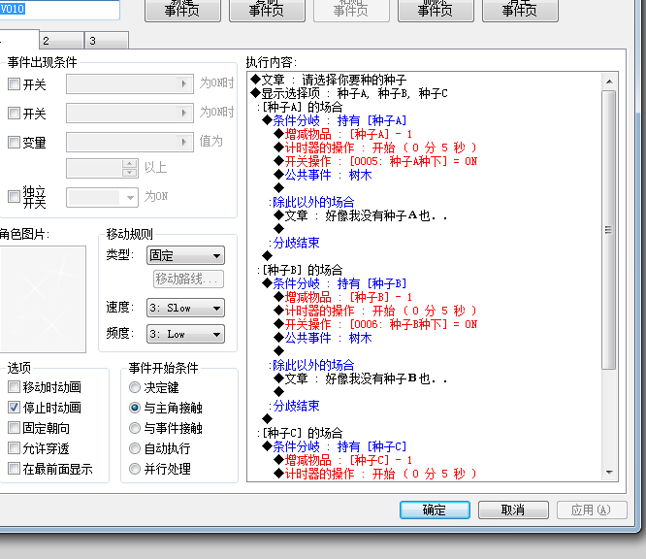This screenshot has height=559, width=646.
Task: Click the event name field V010
Action: pyautogui.click(x=59, y=9)
